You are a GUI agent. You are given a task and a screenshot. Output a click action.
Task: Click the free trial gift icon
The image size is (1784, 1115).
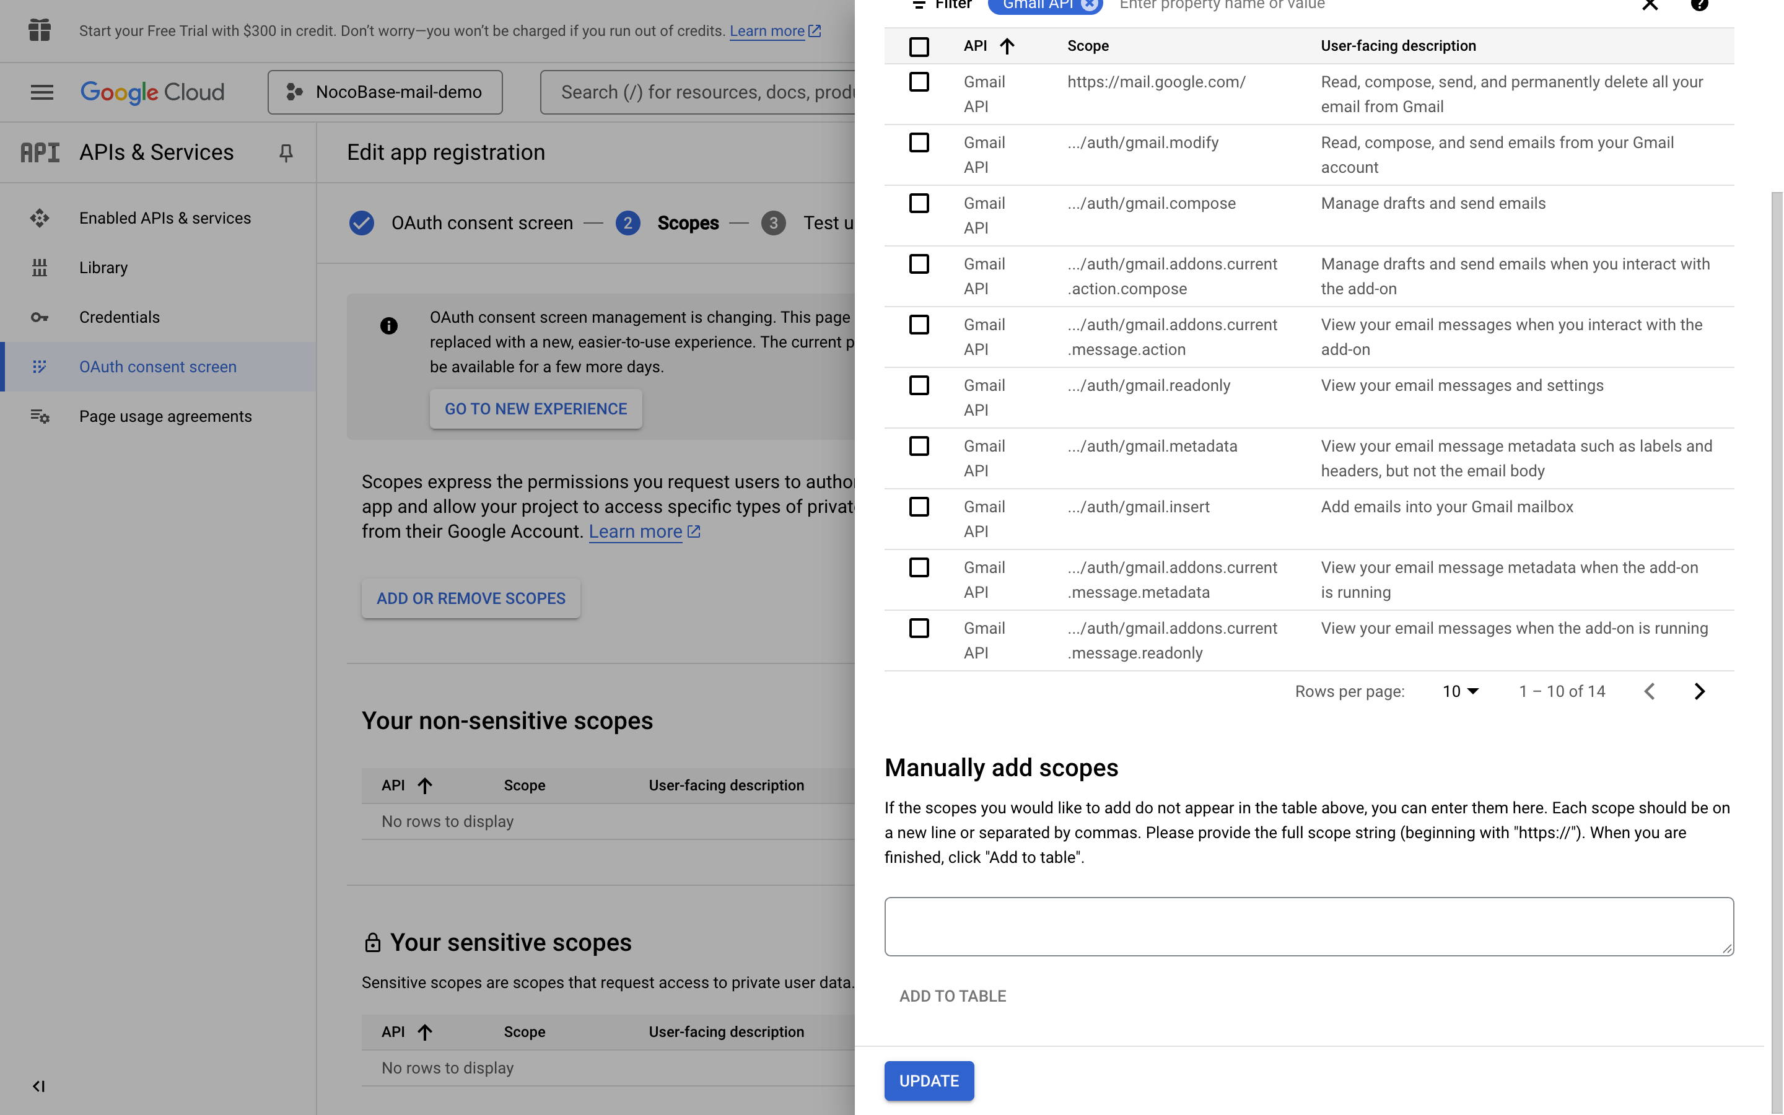40,30
